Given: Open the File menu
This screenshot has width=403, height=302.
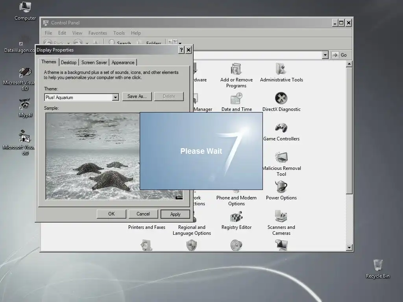Looking at the screenshot, I should [48, 33].
